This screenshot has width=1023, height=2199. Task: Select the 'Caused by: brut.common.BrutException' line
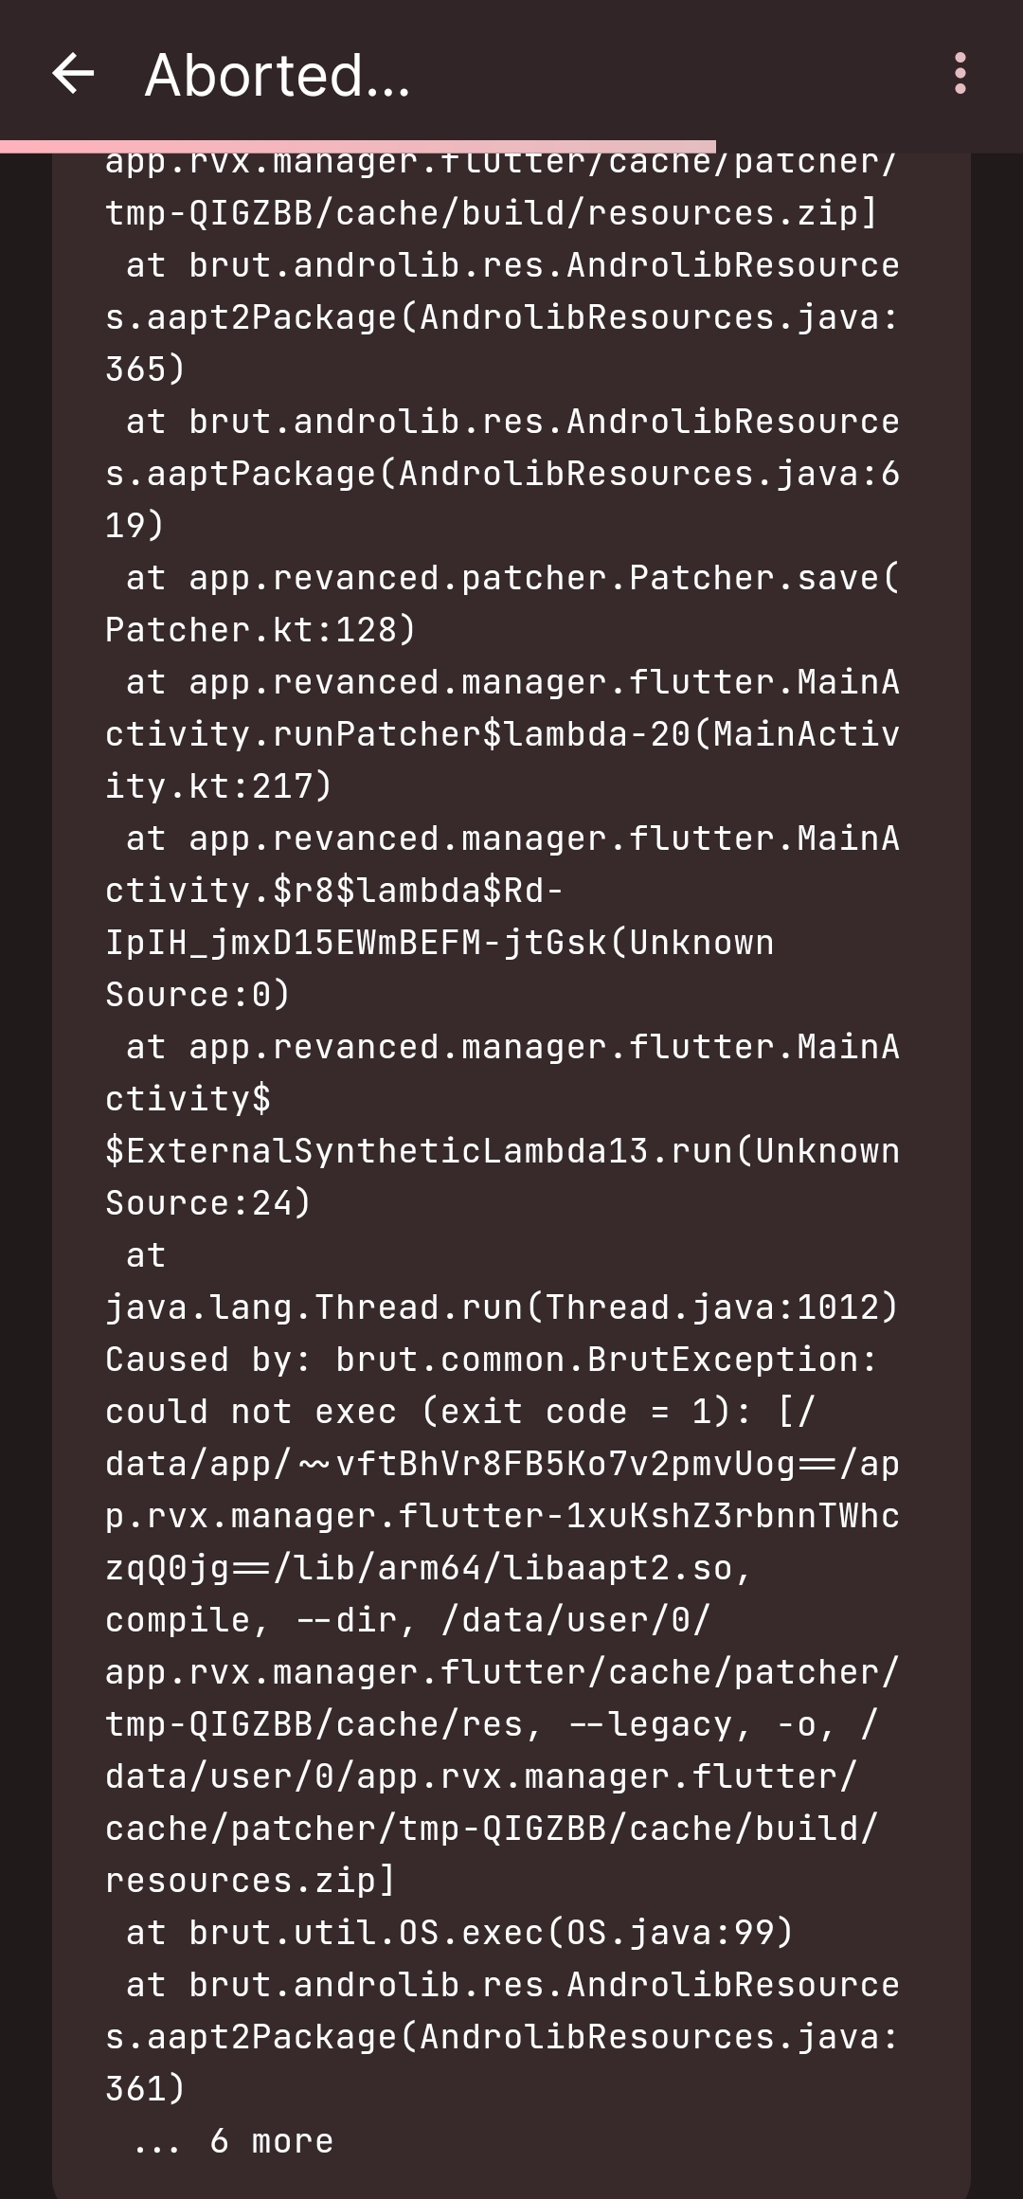click(x=502, y=1358)
